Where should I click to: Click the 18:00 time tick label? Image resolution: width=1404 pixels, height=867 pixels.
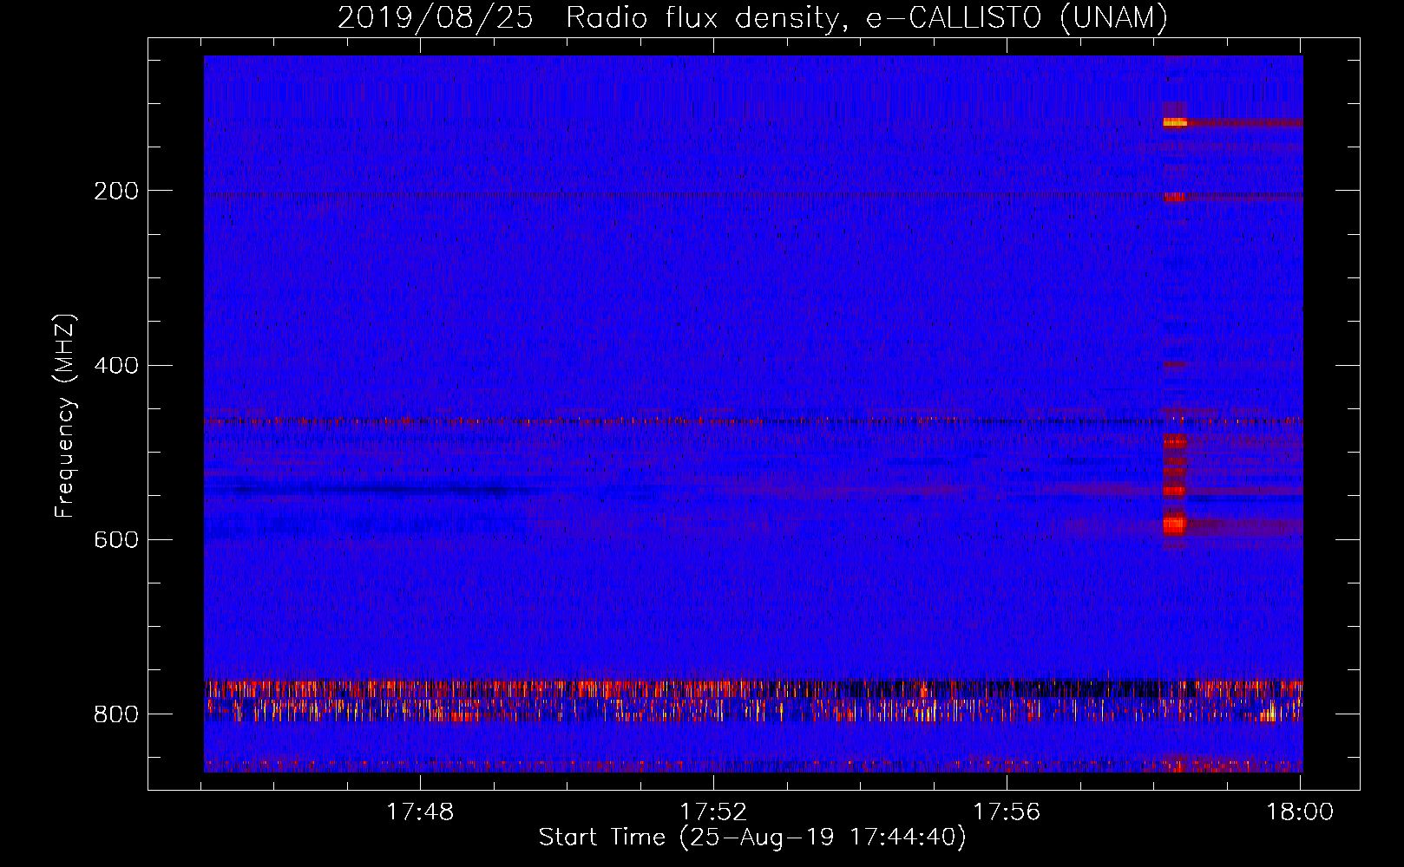[x=1300, y=812]
